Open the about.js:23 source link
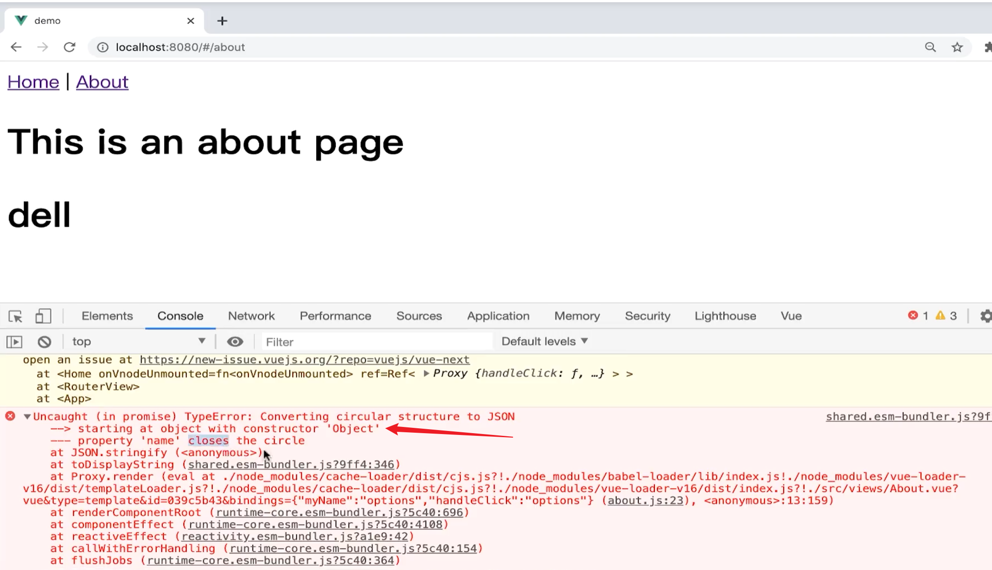Screen dimensions: 992x570 [x=645, y=501]
